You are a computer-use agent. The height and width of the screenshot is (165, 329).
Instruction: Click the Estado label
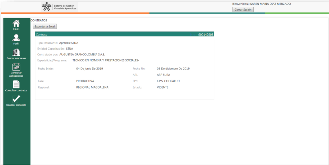pos(137,87)
